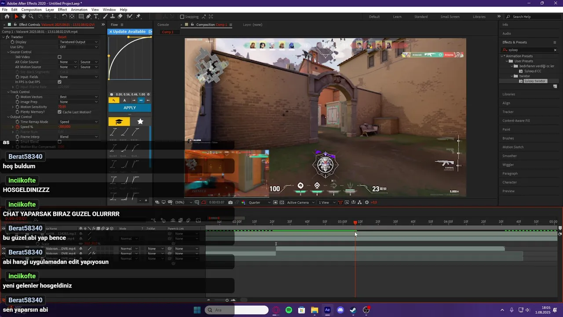
Task: Toggle Cache Last Motion checkbox
Action: tap(59, 112)
